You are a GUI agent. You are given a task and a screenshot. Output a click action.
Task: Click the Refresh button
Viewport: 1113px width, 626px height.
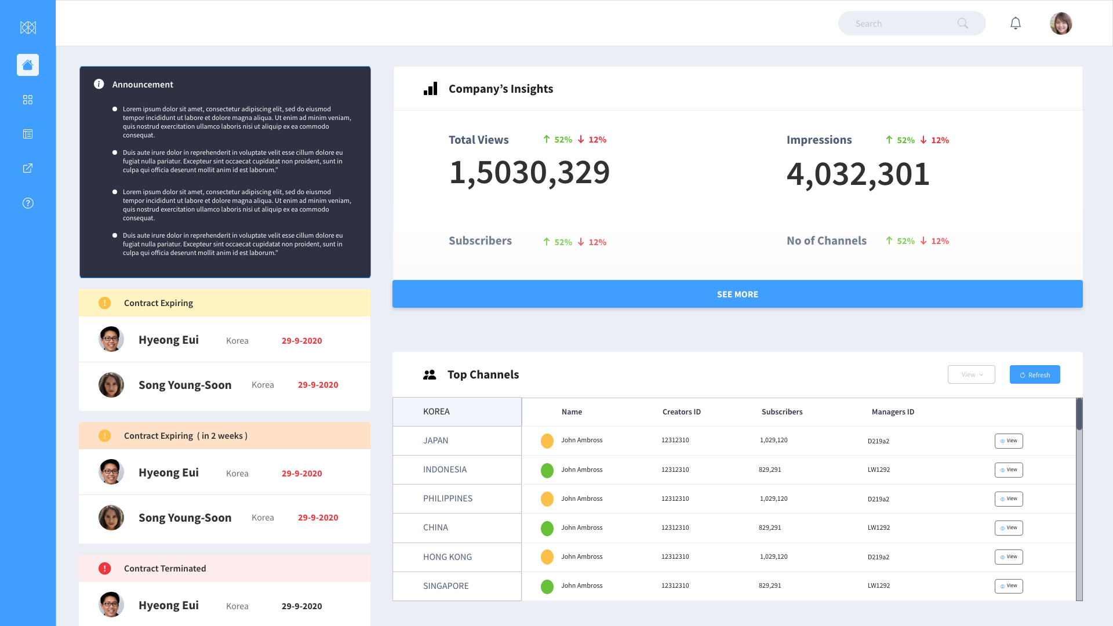click(1035, 374)
